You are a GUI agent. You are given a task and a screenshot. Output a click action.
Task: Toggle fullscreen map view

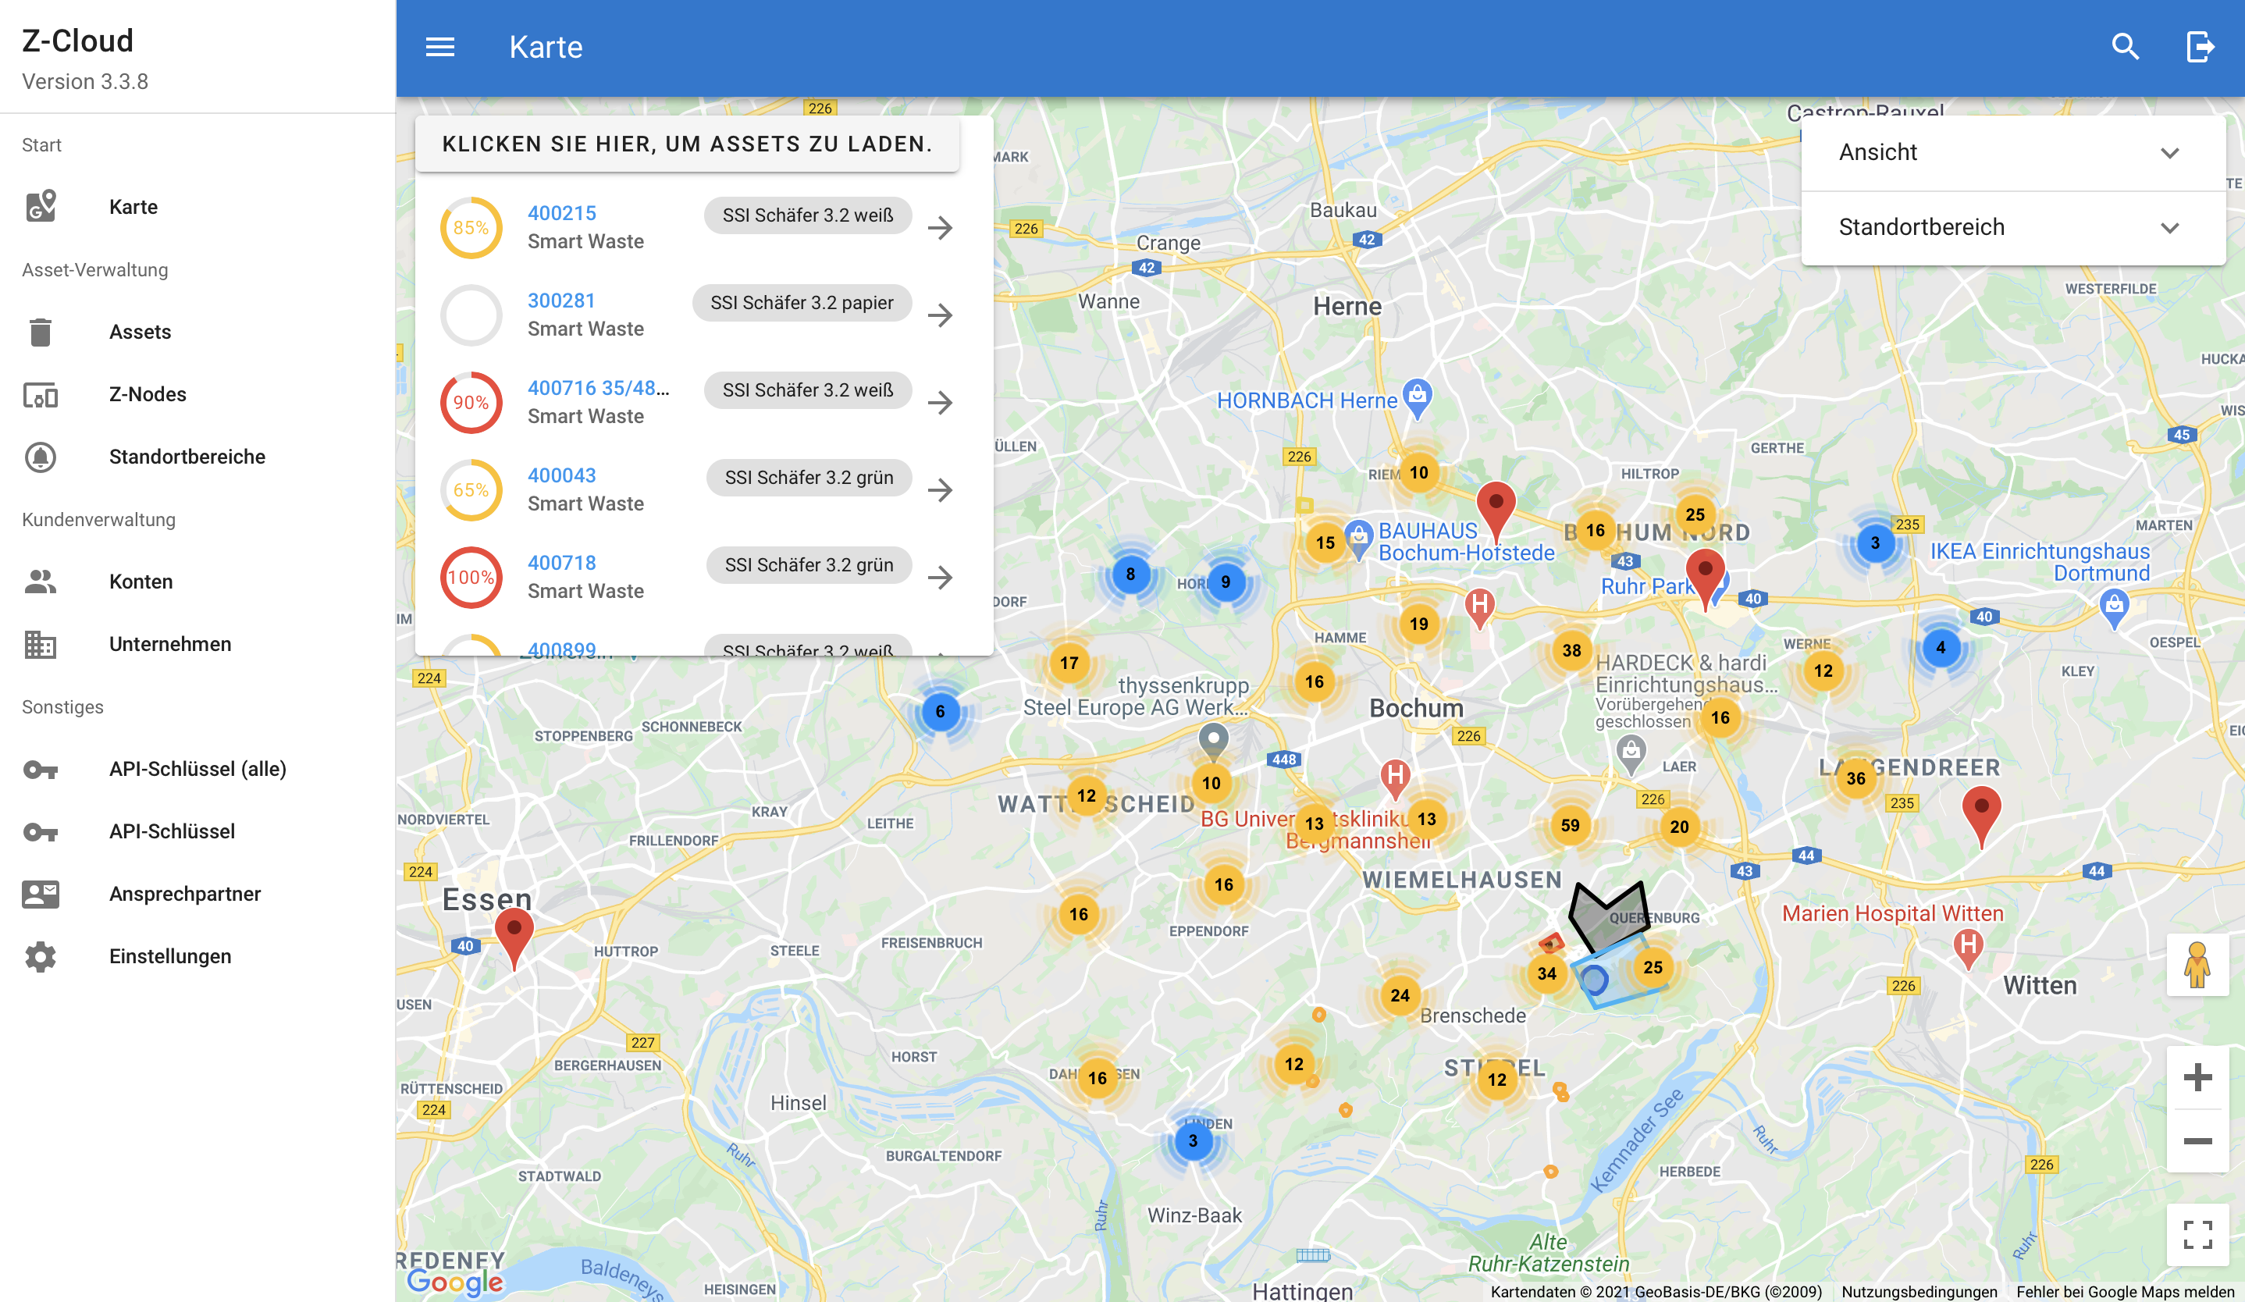click(2197, 1234)
